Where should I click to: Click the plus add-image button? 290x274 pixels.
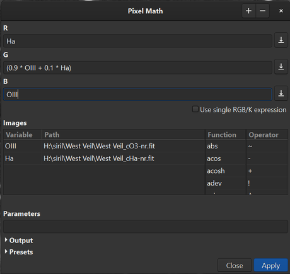click(249, 11)
